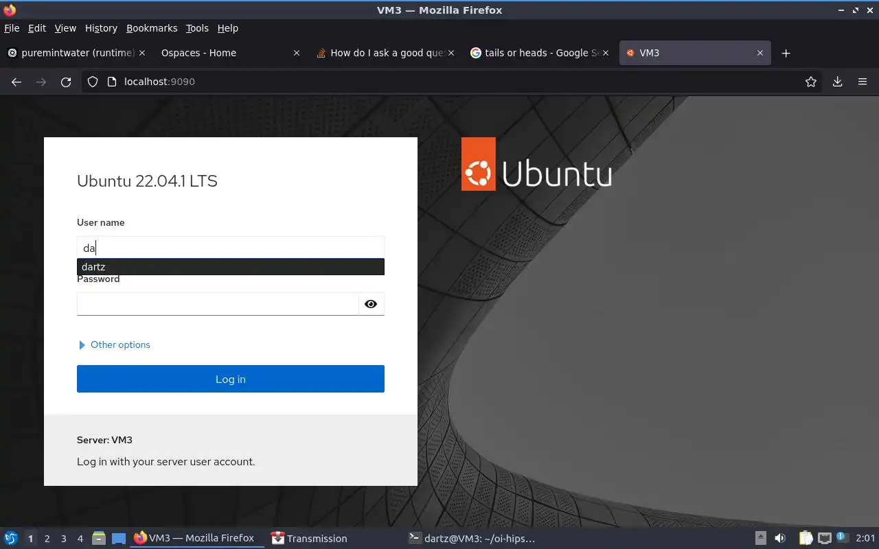Click the Ubuntu logo image
Screen dimensions: 879x549
[537, 164]
